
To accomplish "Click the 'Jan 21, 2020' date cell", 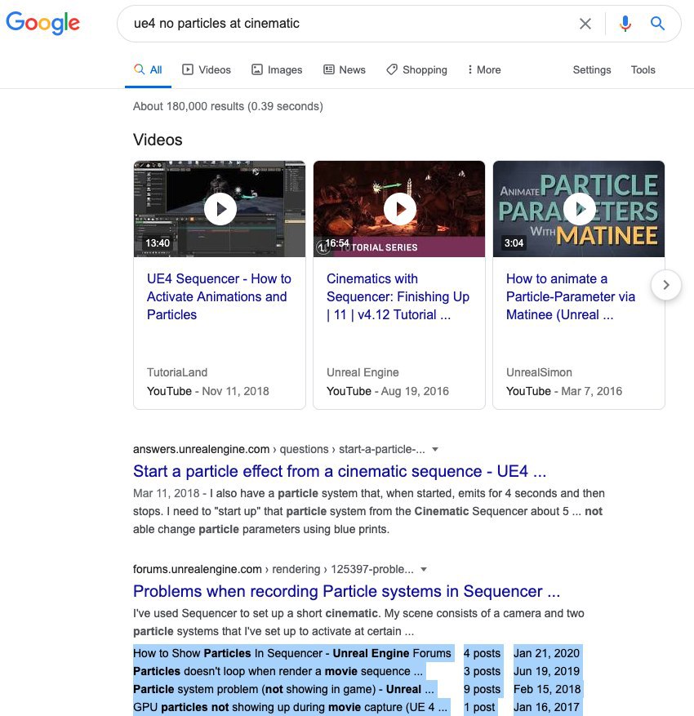I will click(x=546, y=653).
